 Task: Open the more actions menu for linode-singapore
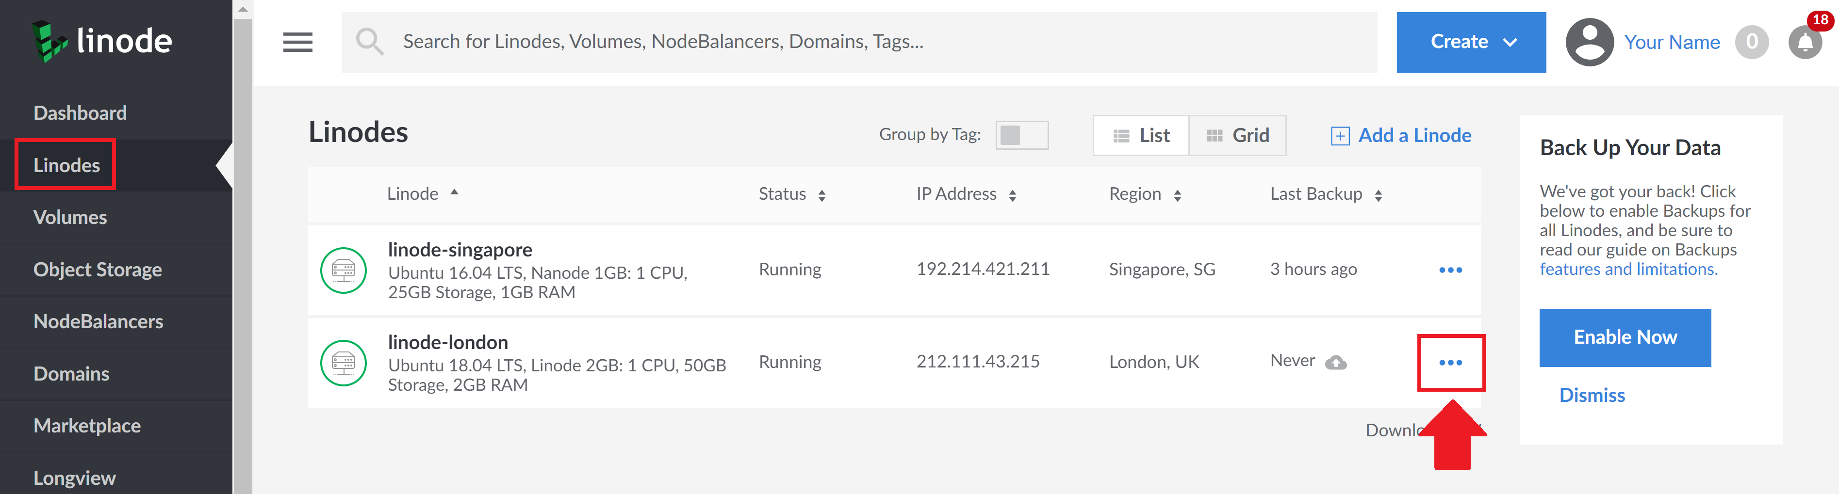pyautogui.click(x=1450, y=270)
